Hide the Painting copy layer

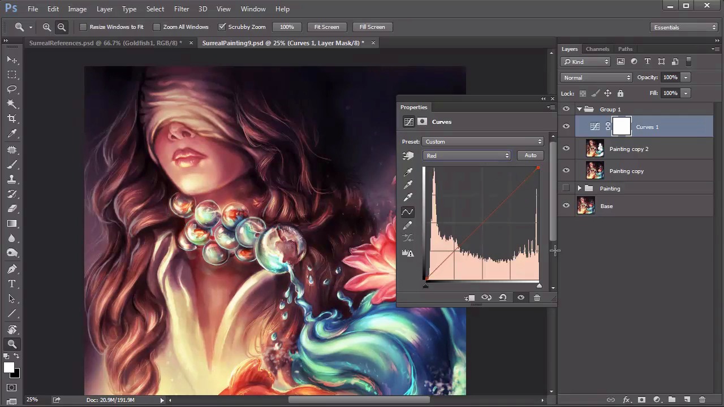coord(566,171)
